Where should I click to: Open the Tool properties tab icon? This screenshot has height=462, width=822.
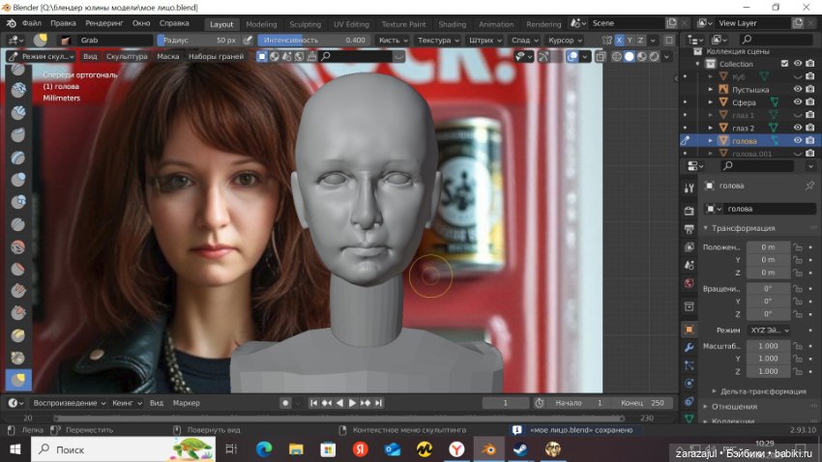pos(689,188)
